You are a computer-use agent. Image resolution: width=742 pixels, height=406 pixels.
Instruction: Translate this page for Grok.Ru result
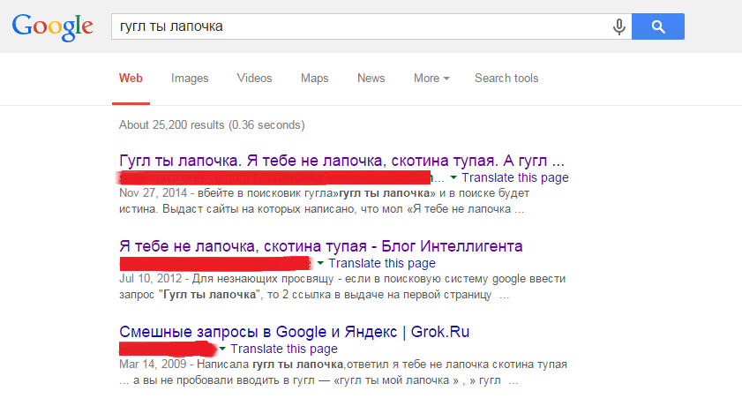(x=284, y=349)
